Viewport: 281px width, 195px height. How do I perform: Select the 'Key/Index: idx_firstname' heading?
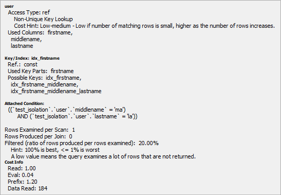pyautogui.click(x=32, y=58)
